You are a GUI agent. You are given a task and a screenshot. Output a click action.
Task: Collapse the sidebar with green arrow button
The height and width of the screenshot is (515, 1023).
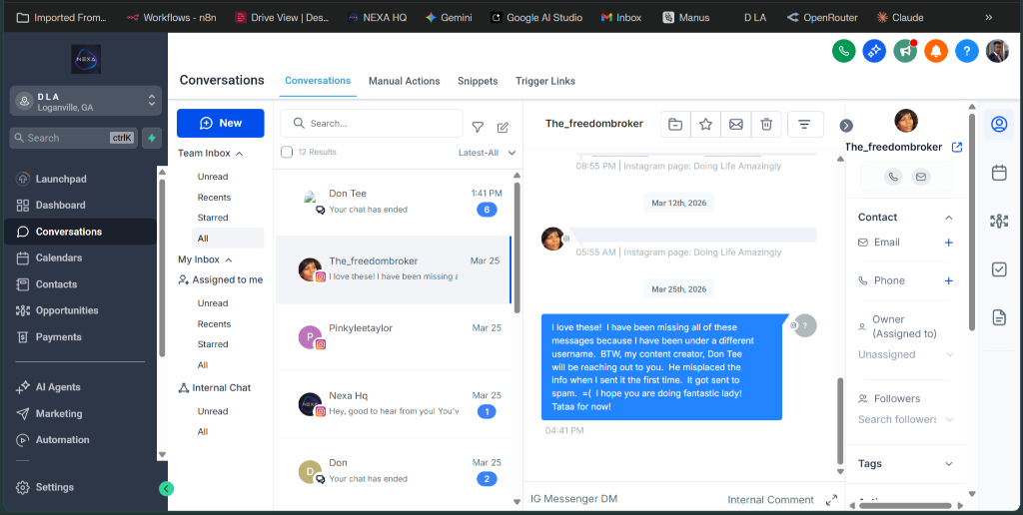coord(167,488)
